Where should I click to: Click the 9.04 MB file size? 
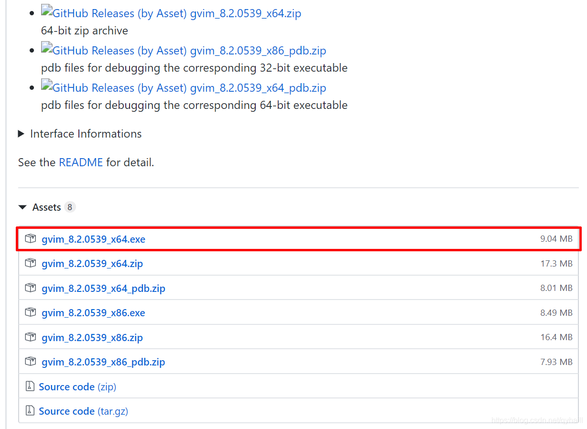pyautogui.click(x=556, y=239)
